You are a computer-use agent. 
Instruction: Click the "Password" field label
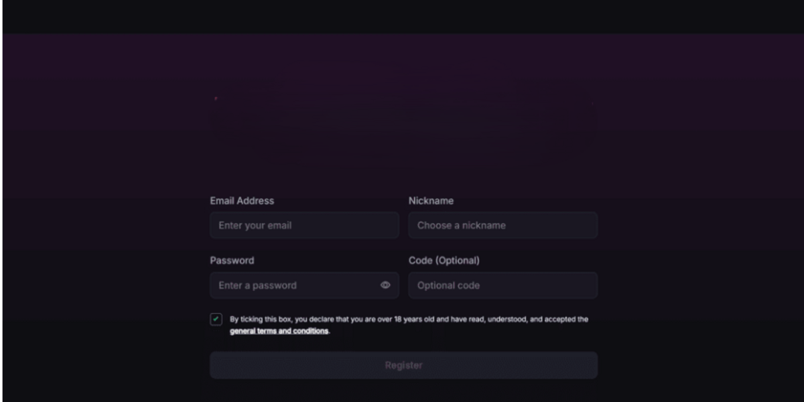click(x=232, y=261)
